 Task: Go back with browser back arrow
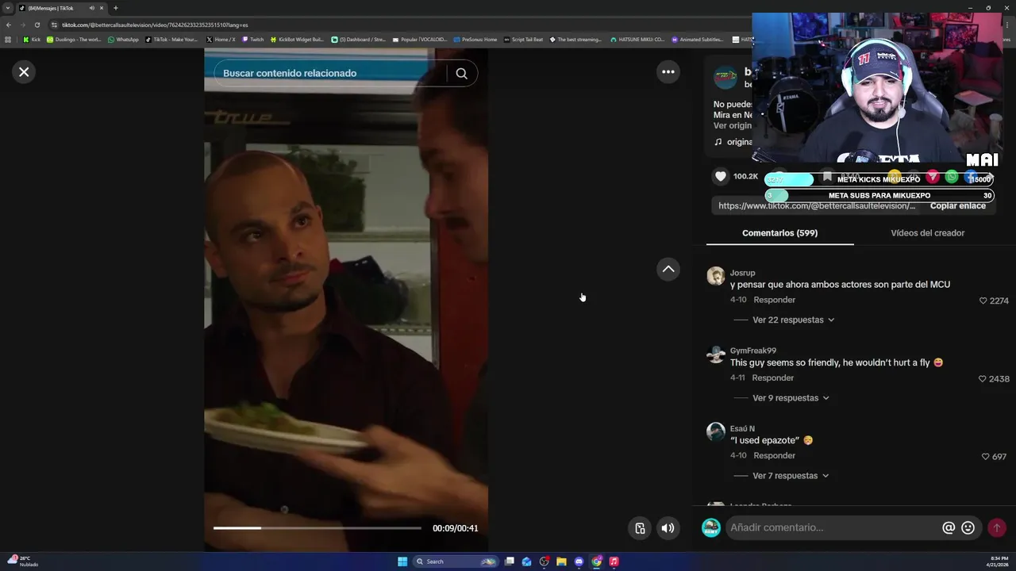pos(8,25)
